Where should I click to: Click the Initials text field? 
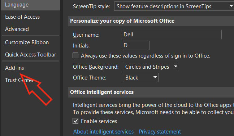[x=136, y=45]
